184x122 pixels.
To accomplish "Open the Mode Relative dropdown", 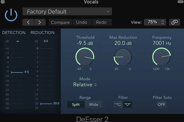I will pos(85,85).
